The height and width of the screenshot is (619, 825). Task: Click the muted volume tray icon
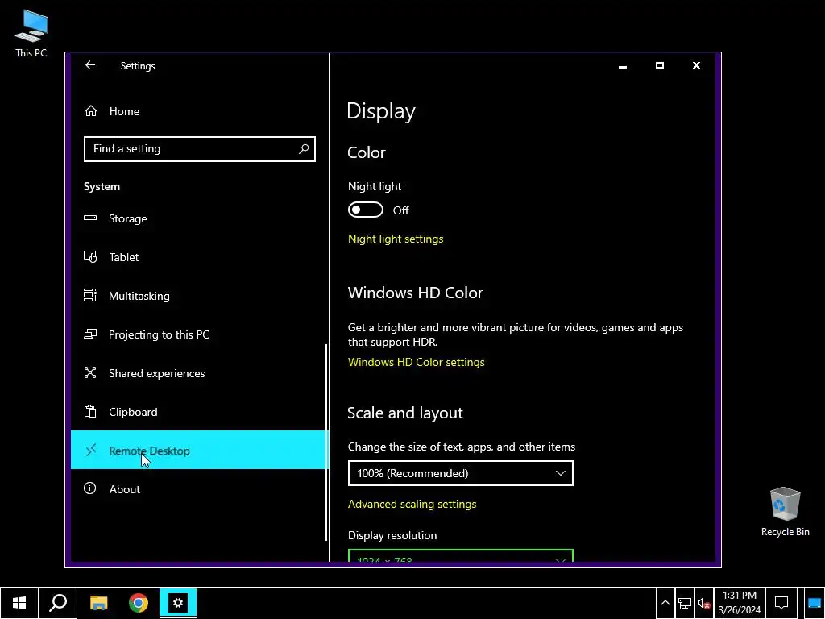[x=703, y=603]
